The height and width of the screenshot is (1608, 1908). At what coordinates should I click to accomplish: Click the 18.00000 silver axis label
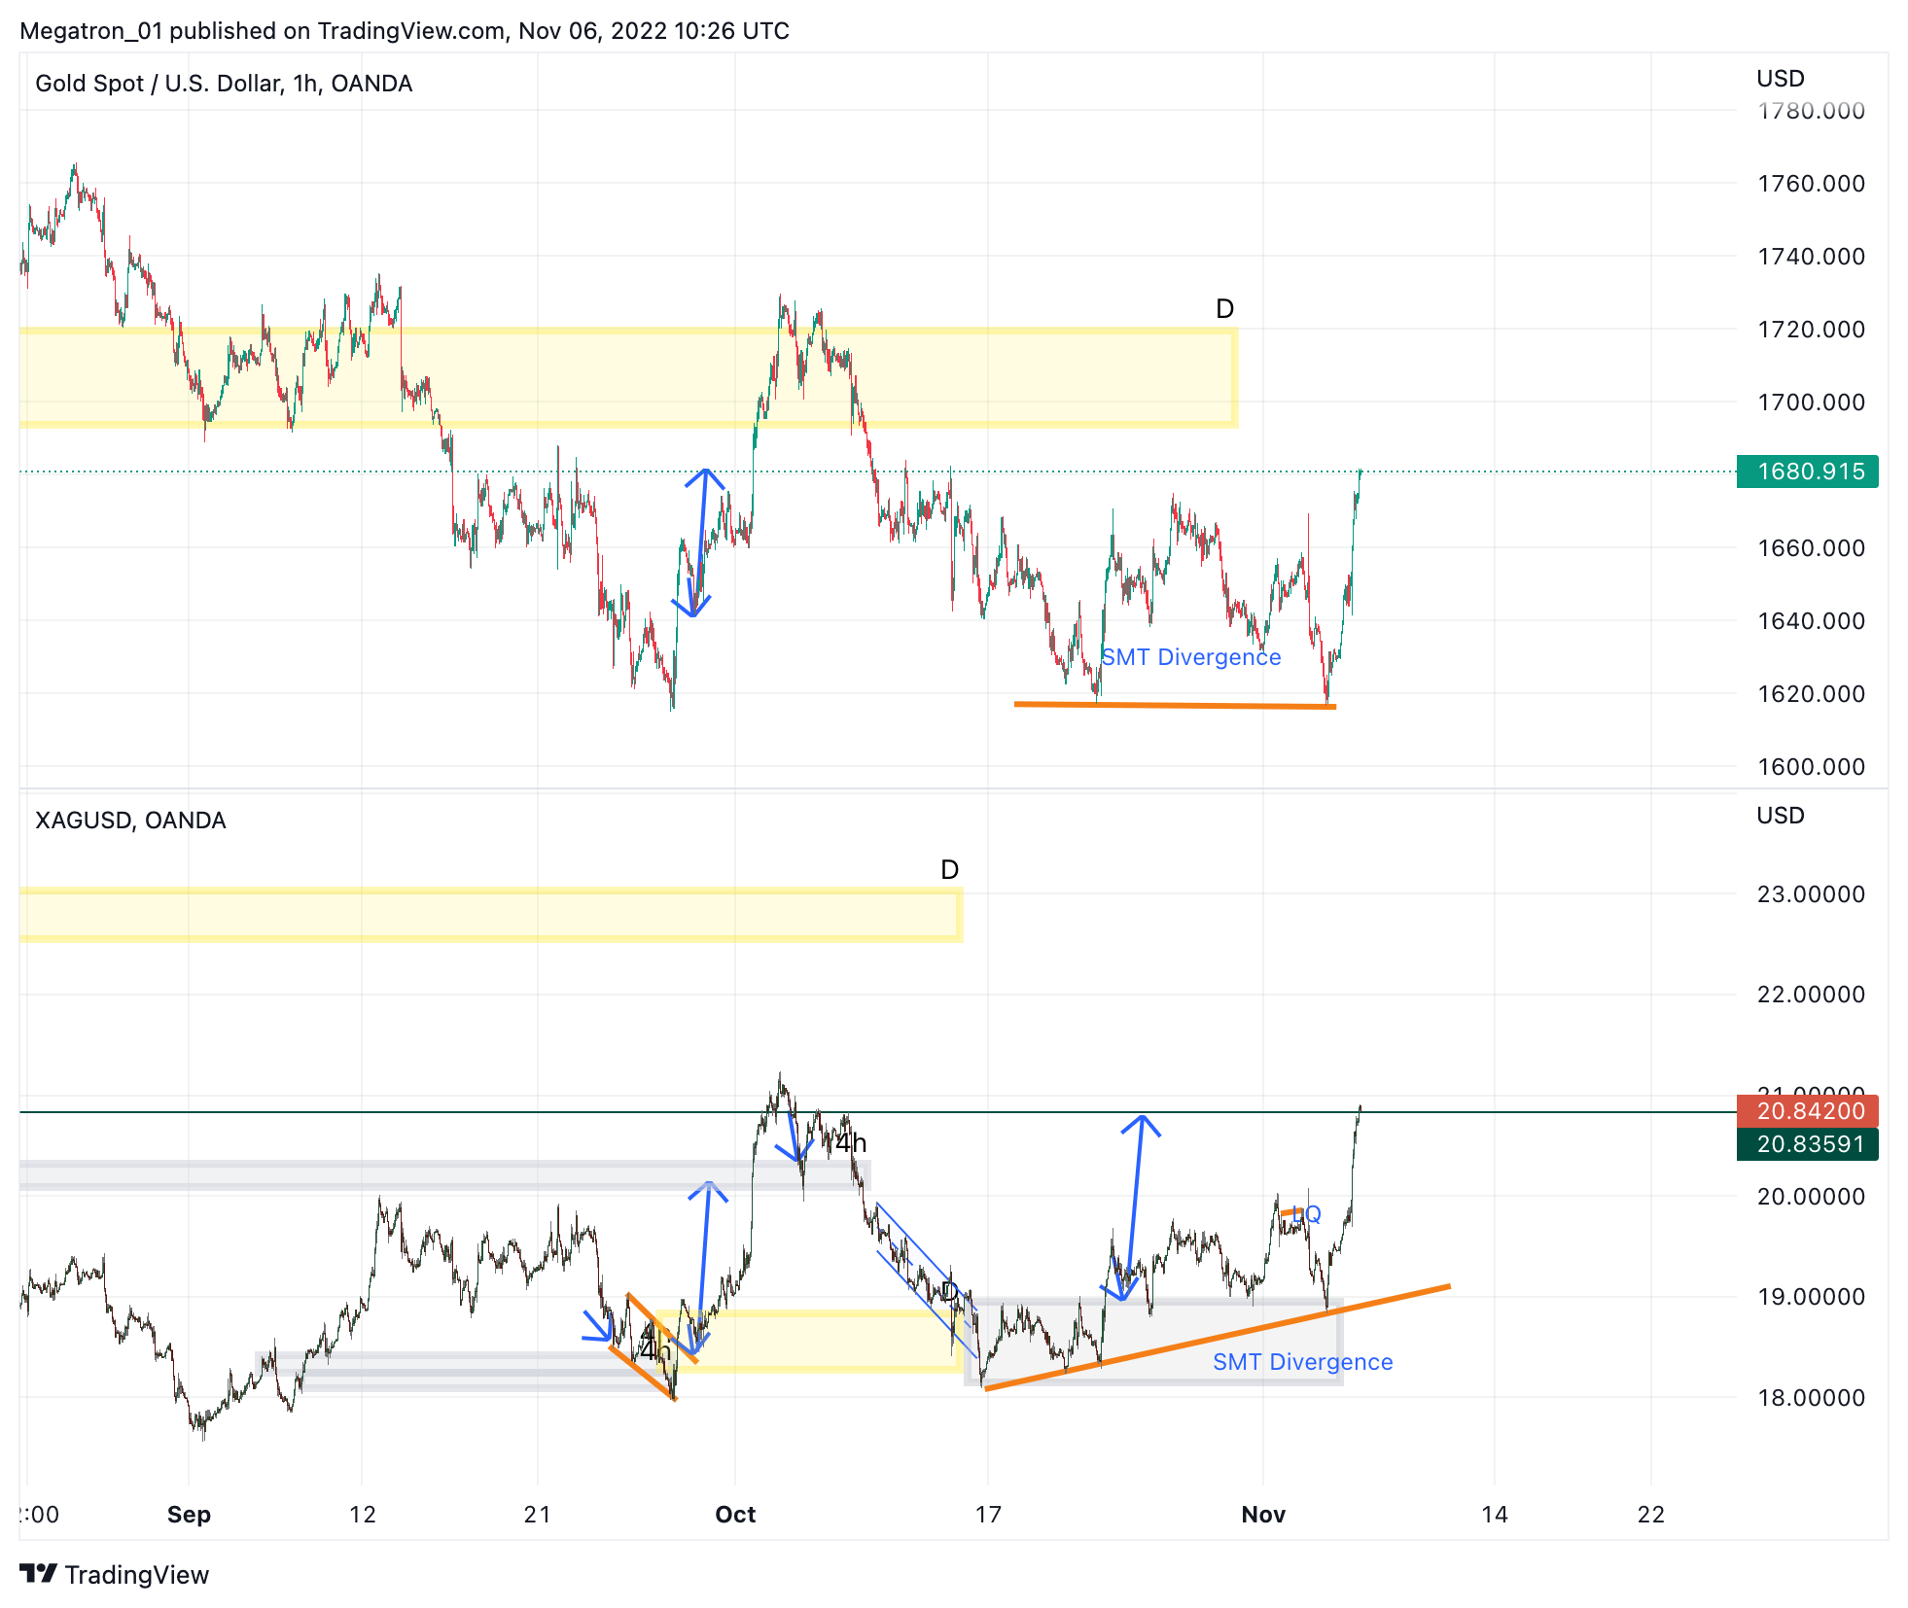point(1811,1398)
